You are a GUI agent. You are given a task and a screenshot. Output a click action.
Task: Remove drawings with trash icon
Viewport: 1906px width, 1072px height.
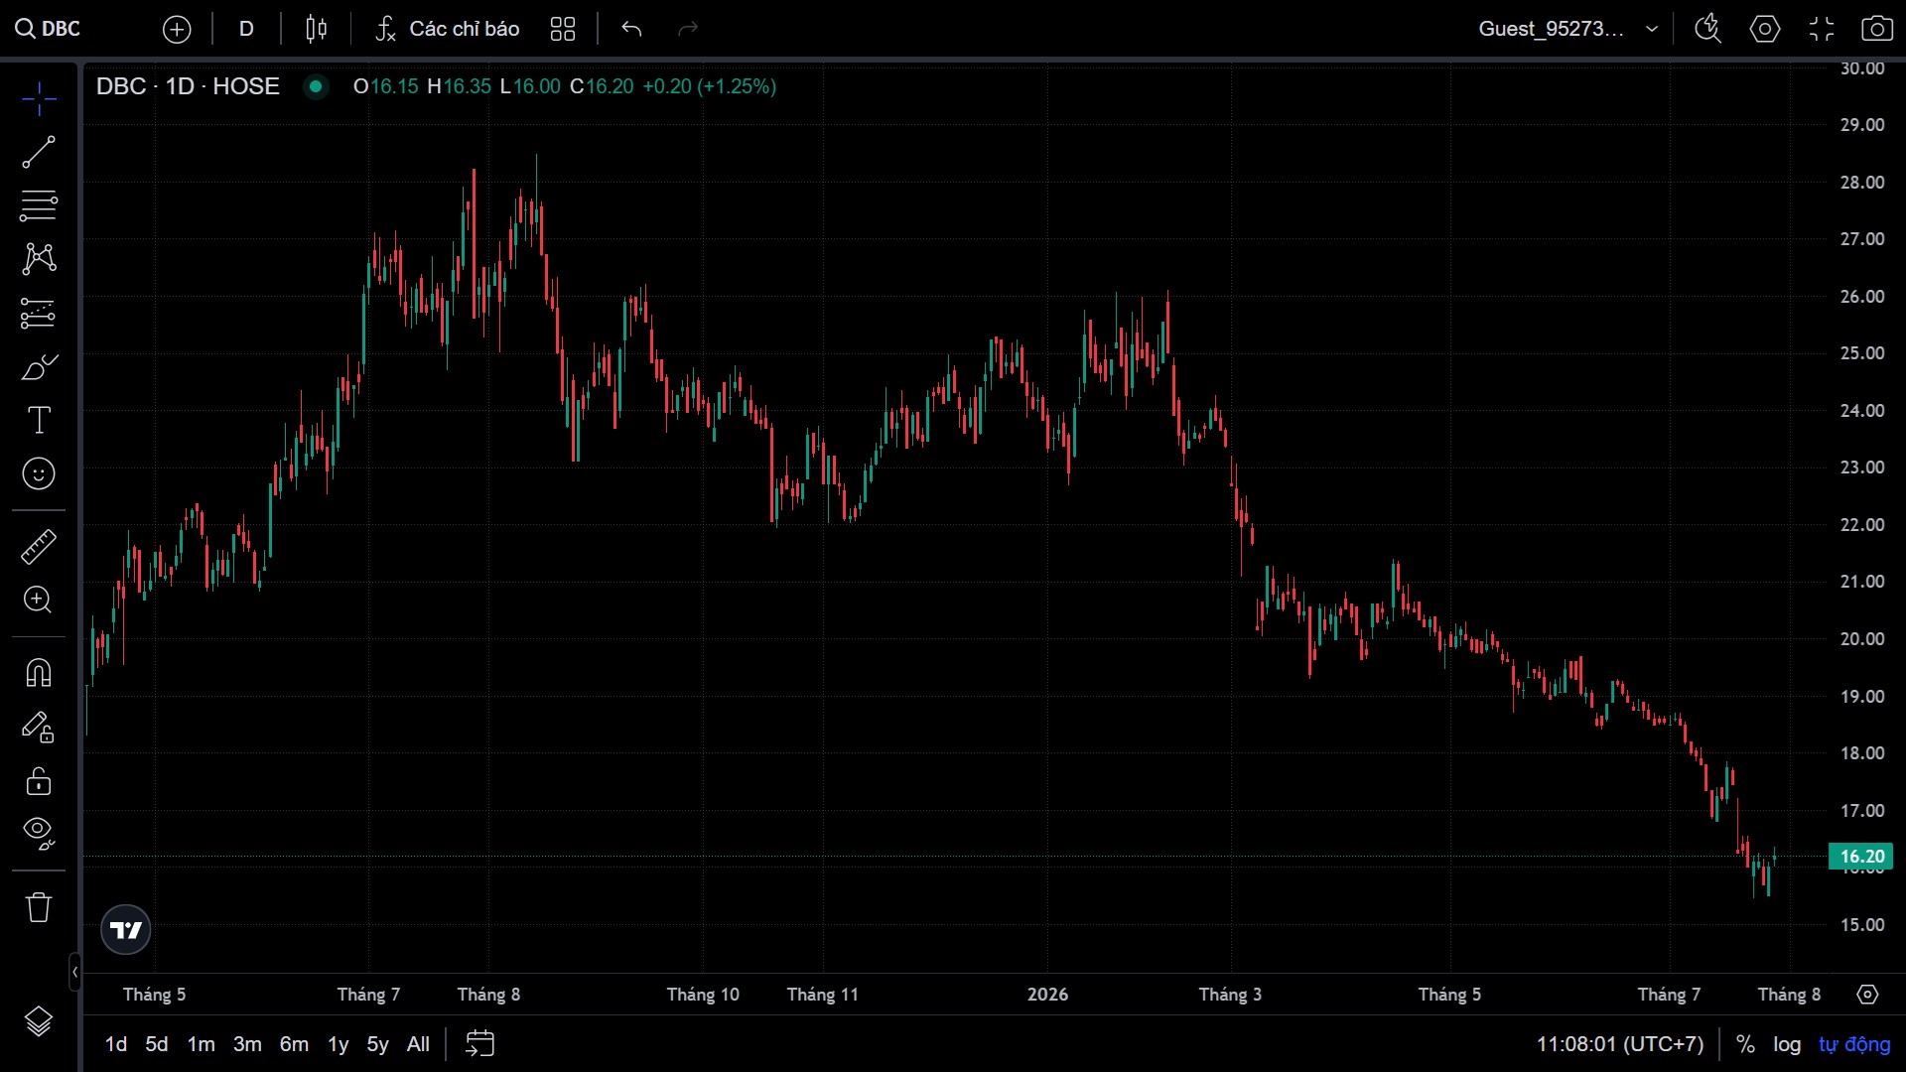(39, 907)
